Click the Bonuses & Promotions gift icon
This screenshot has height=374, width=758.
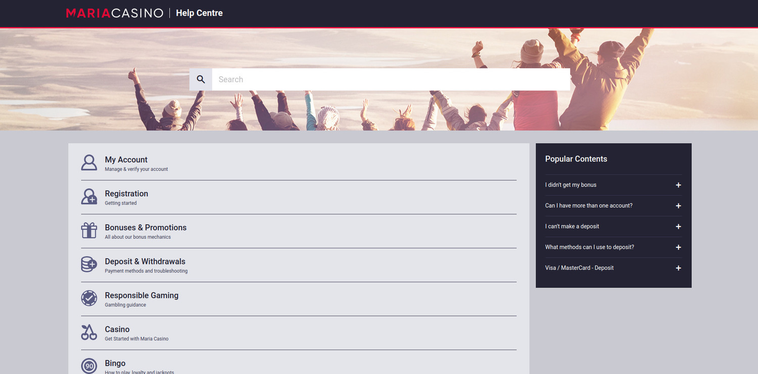pyautogui.click(x=89, y=231)
